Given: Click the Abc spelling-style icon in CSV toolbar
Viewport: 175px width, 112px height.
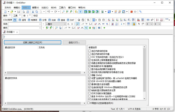Looking at the screenshot, I should 139,20.
